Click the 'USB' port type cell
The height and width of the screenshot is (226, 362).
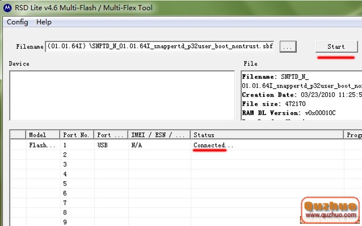102,145
